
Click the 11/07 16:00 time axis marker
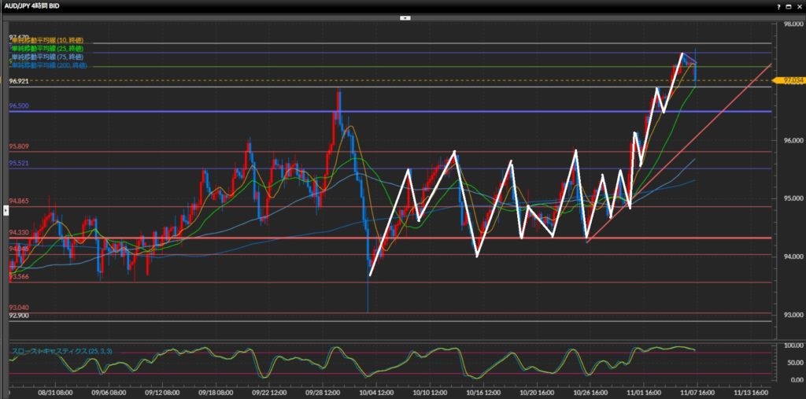[695, 391]
